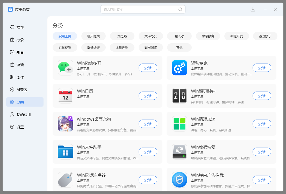Open the Win微信多开 app icon
The image size is (286, 194).
click(x=65, y=68)
